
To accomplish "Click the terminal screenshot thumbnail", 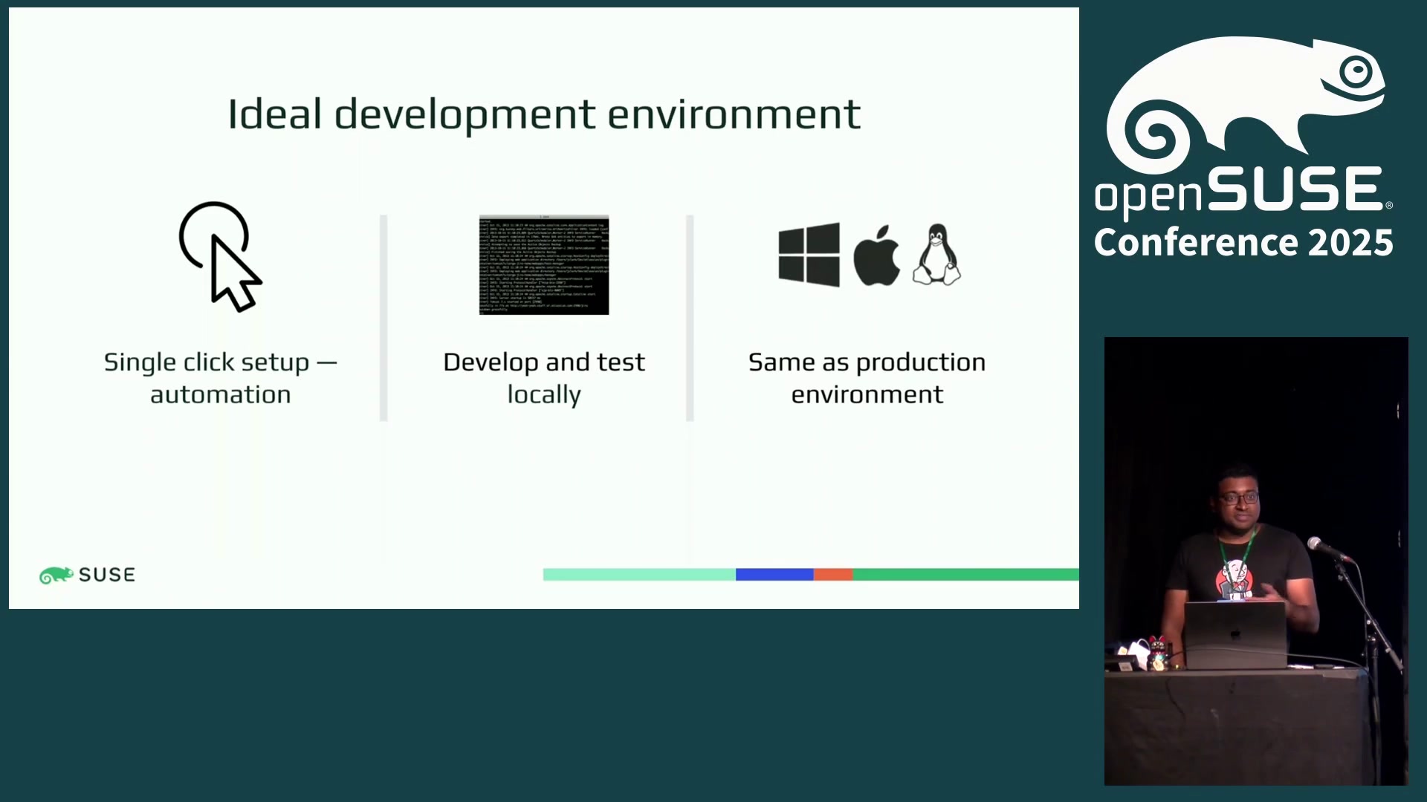I will (544, 265).
